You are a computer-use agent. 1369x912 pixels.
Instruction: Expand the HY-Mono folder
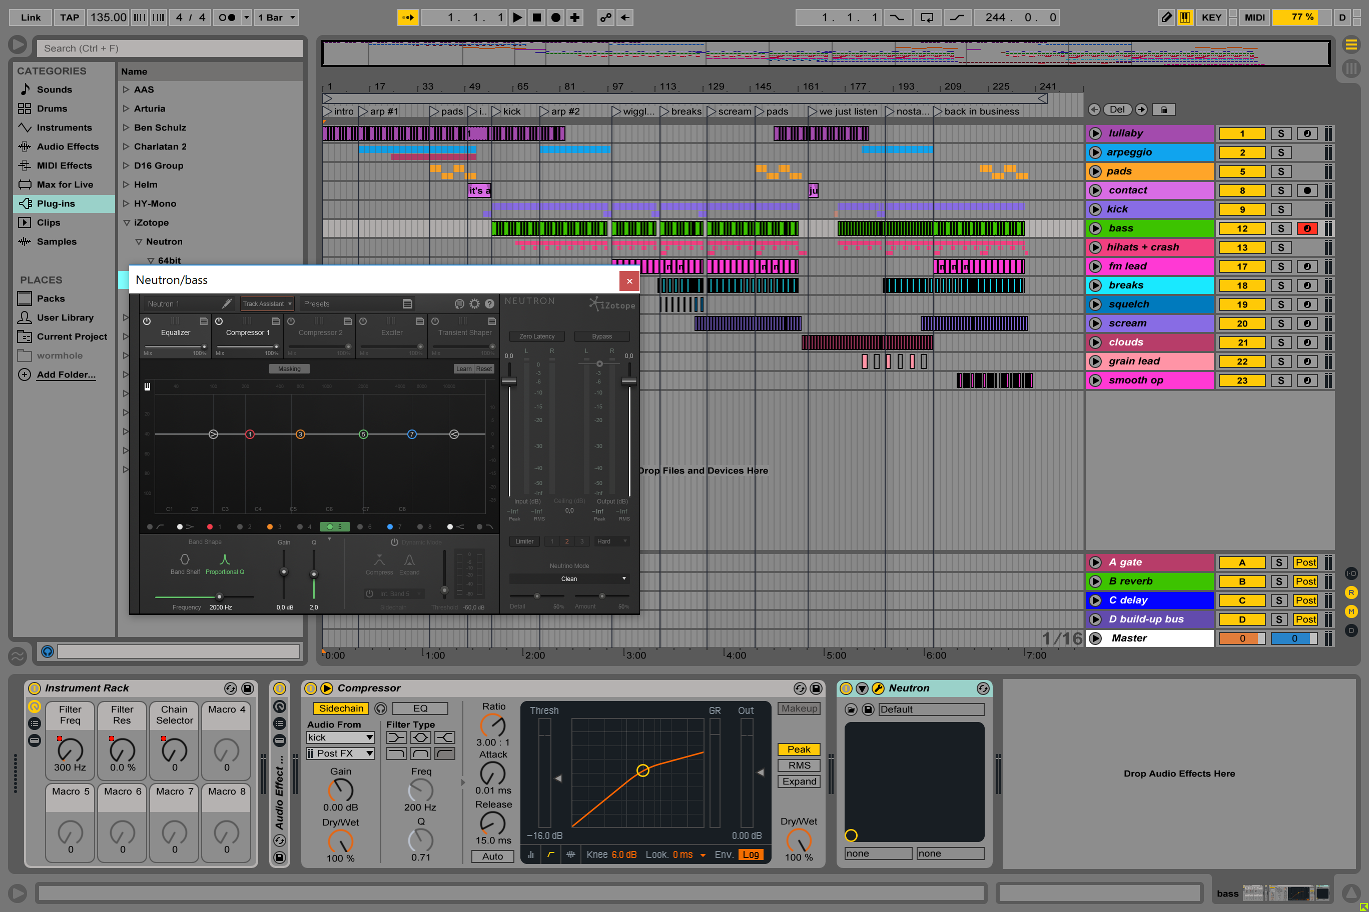click(x=126, y=203)
